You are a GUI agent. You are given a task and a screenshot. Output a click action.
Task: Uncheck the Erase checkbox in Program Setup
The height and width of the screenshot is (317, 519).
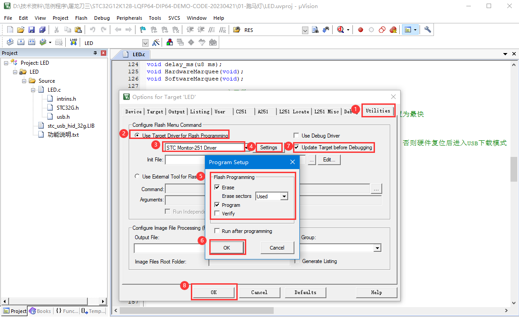[x=217, y=187]
